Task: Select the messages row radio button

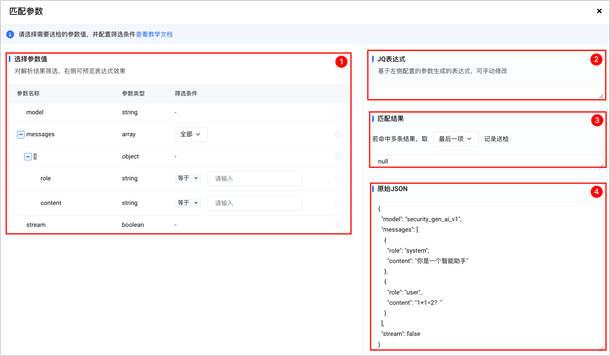Action: click(339, 134)
